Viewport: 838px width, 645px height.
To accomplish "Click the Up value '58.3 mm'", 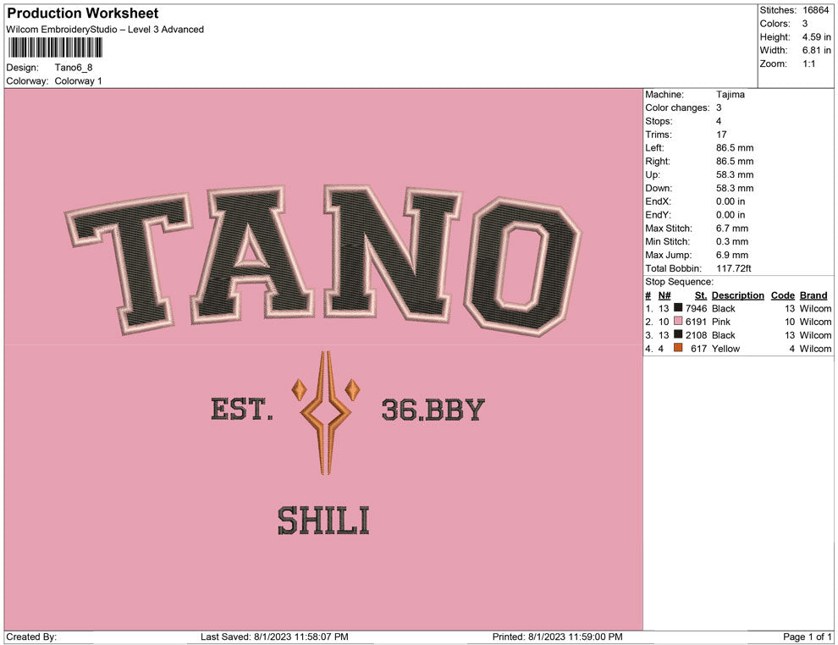I will [735, 174].
